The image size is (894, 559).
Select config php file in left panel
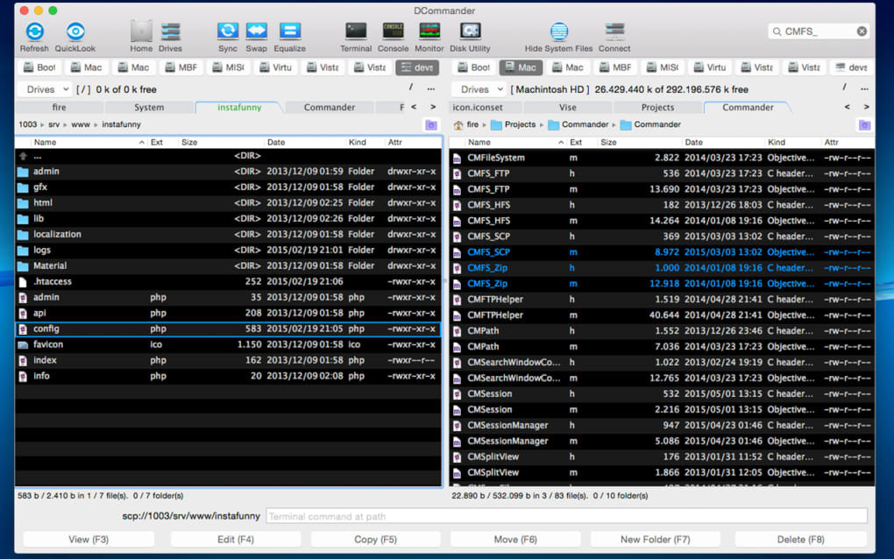click(x=46, y=329)
